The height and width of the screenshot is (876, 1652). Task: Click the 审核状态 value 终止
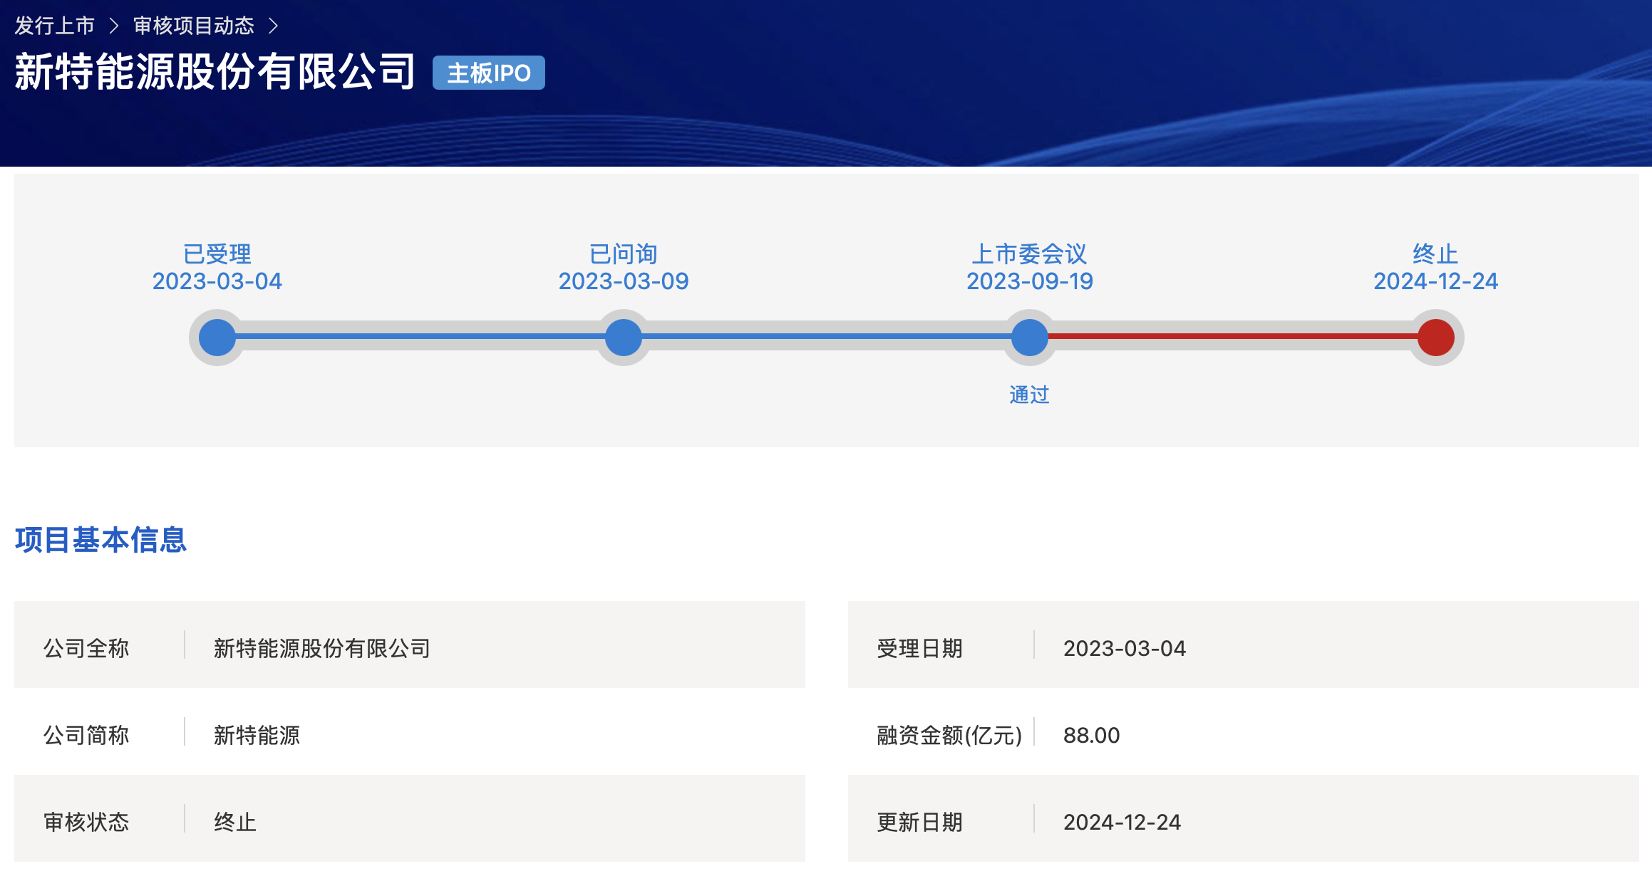click(x=234, y=822)
